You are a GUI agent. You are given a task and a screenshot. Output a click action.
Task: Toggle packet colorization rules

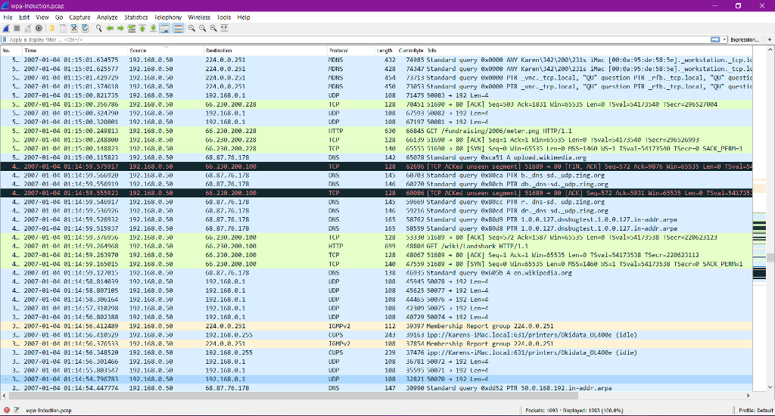[x=178, y=28]
